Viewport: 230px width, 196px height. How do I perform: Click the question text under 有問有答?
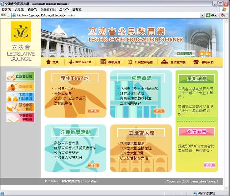[x=196, y=148]
